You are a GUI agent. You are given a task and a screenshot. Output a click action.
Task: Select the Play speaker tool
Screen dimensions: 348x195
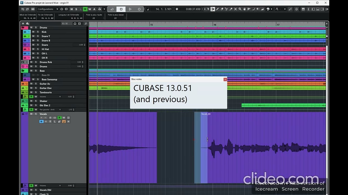[x=258, y=9]
